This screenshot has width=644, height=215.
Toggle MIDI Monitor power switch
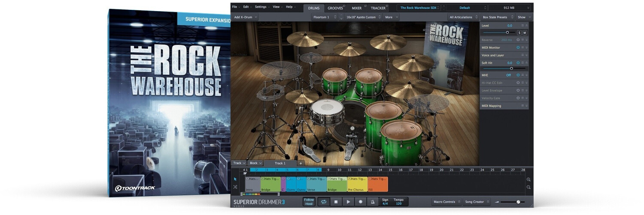click(x=518, y=48)
